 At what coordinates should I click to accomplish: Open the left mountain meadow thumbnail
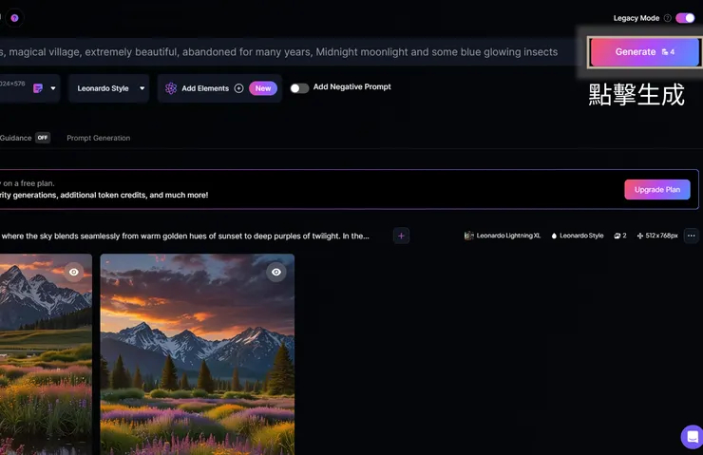click(x=46, y=354)
